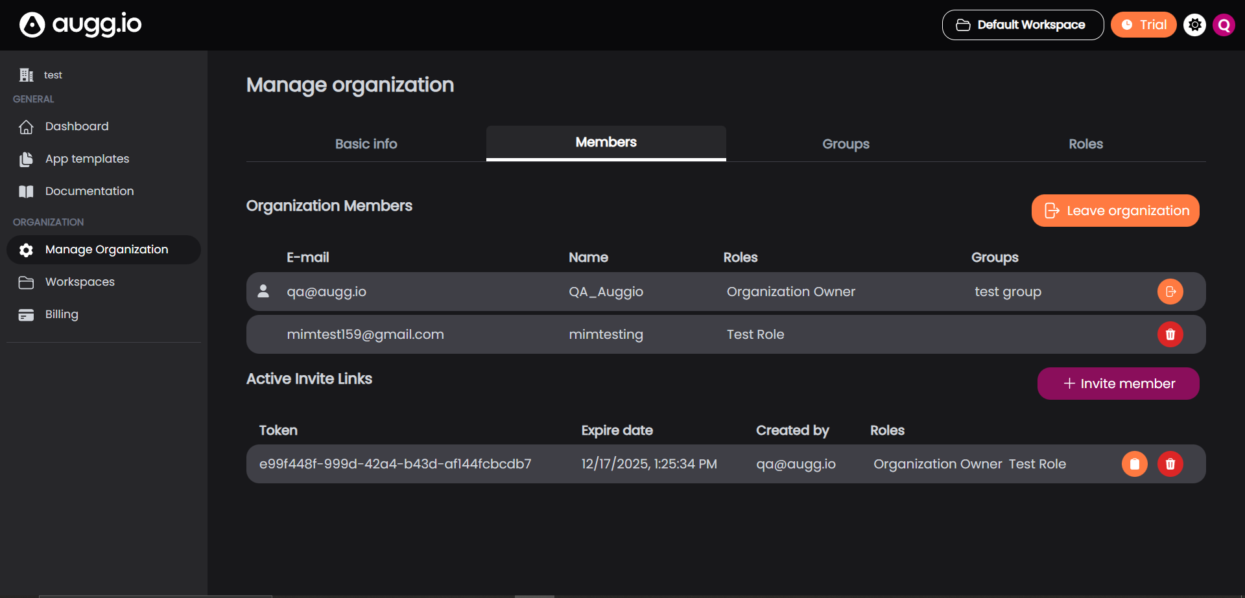Screen dimensions: 1245x598
Task: Click the leave icon in qa@augg.io row
Action: point(1170,292)
